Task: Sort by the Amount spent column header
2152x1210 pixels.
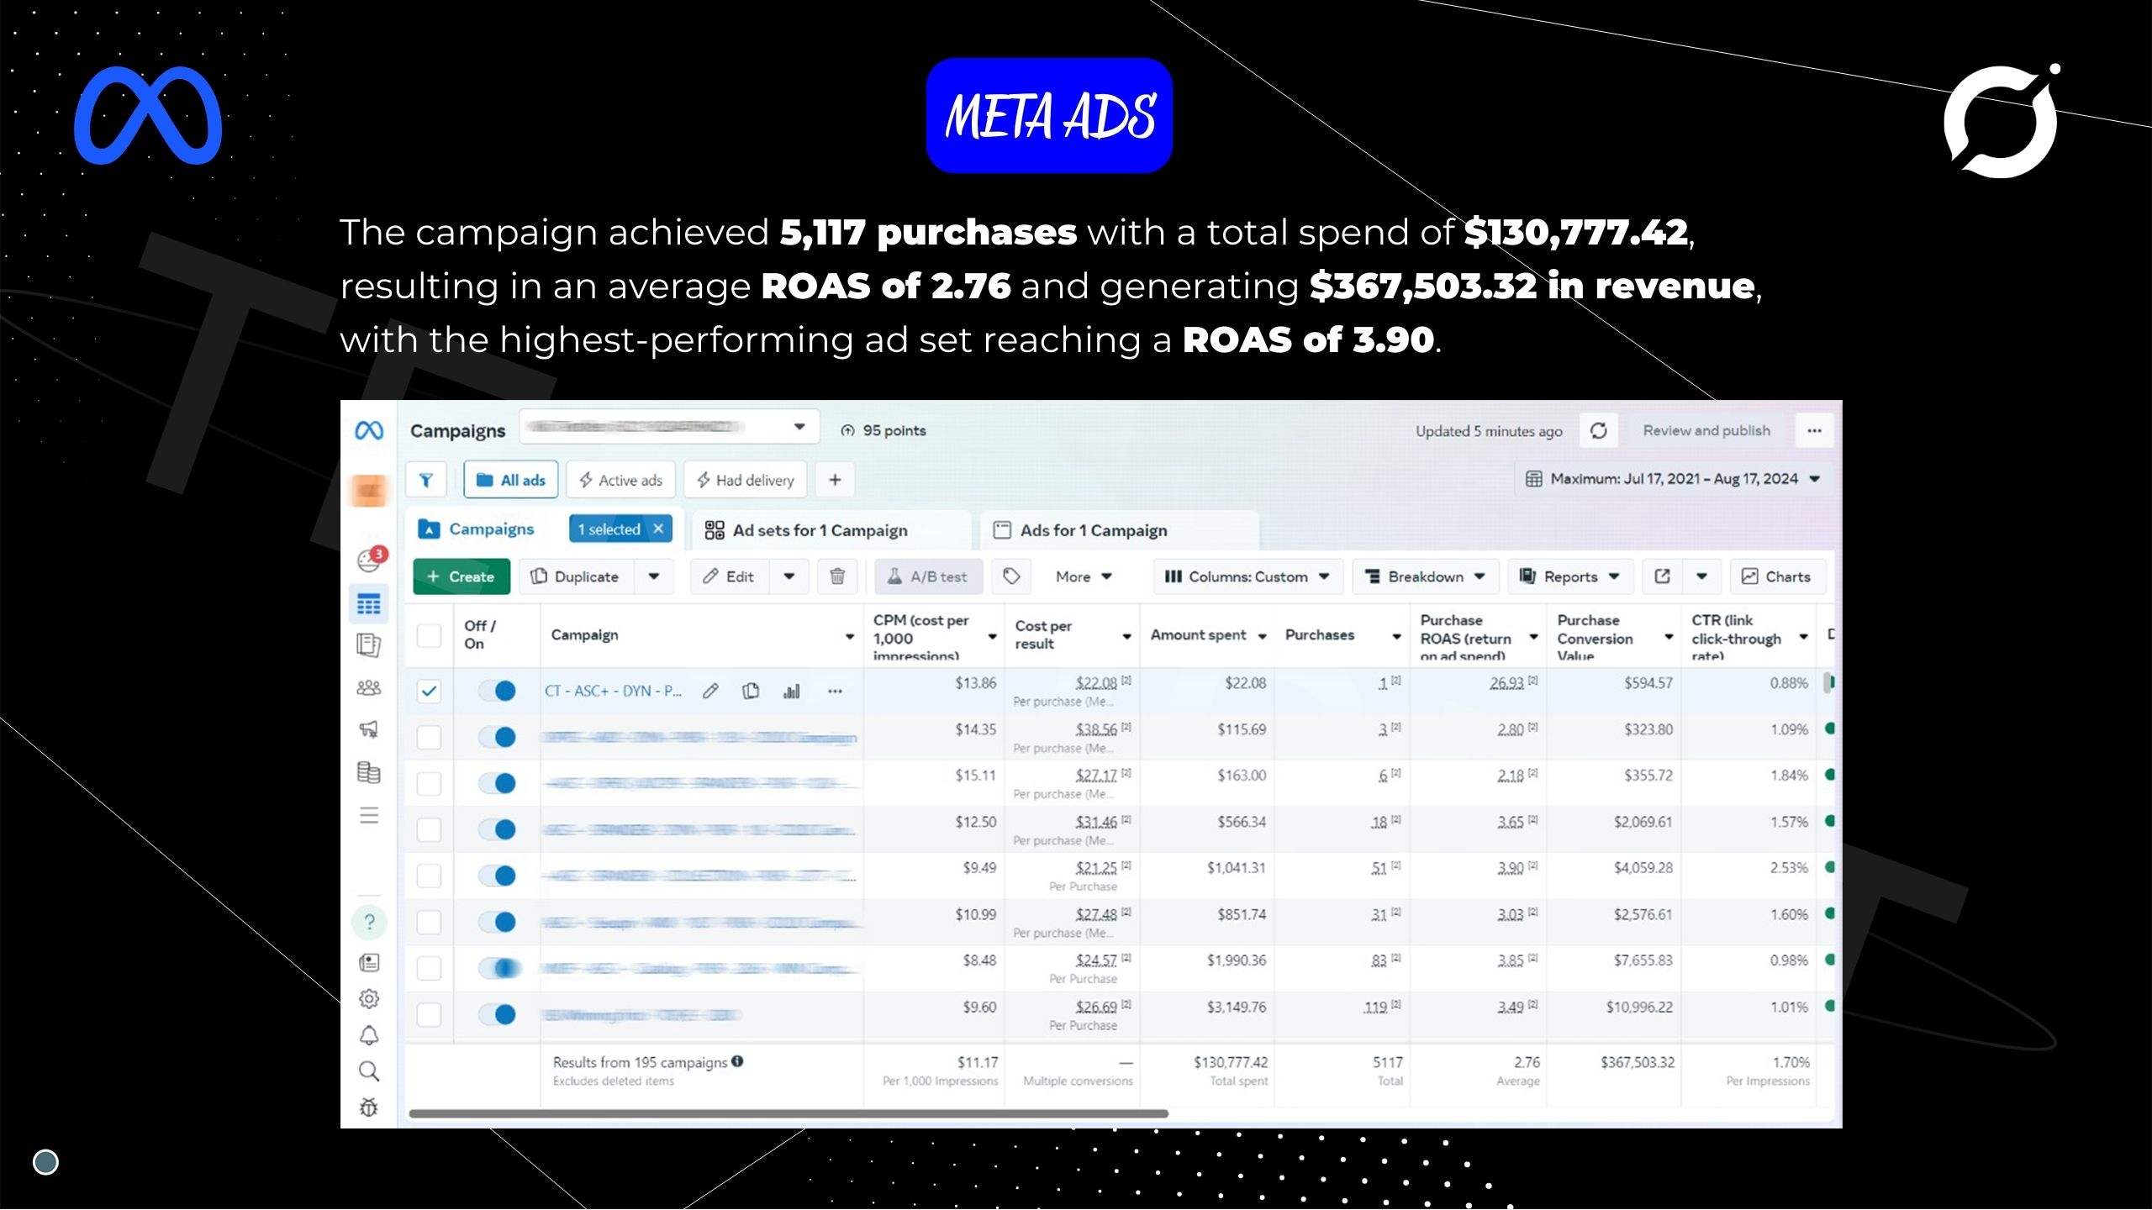Action: 1199,635
